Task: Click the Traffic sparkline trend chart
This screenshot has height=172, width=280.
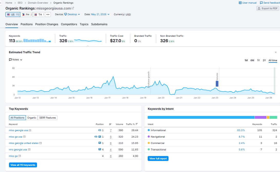Action: coord(88,41)
